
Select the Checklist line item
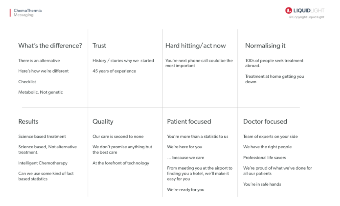click(x=27, y=82)
